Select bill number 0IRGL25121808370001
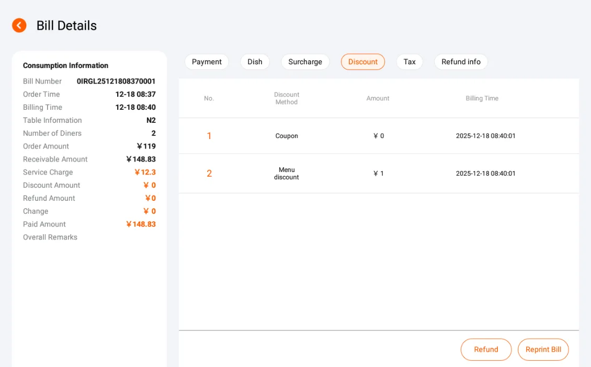Image resolution: width=591 pixels, height=367 pixels. click(x=116, y=82)
